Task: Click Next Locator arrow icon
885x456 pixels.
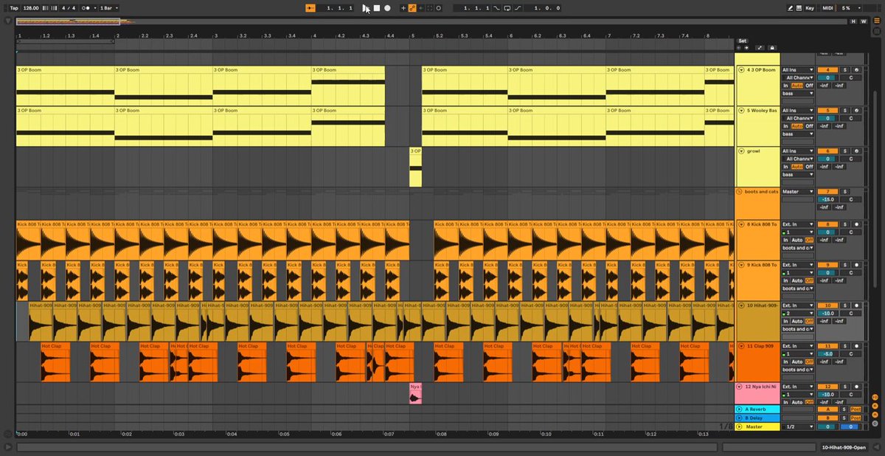Action: [x=746, y=48]
